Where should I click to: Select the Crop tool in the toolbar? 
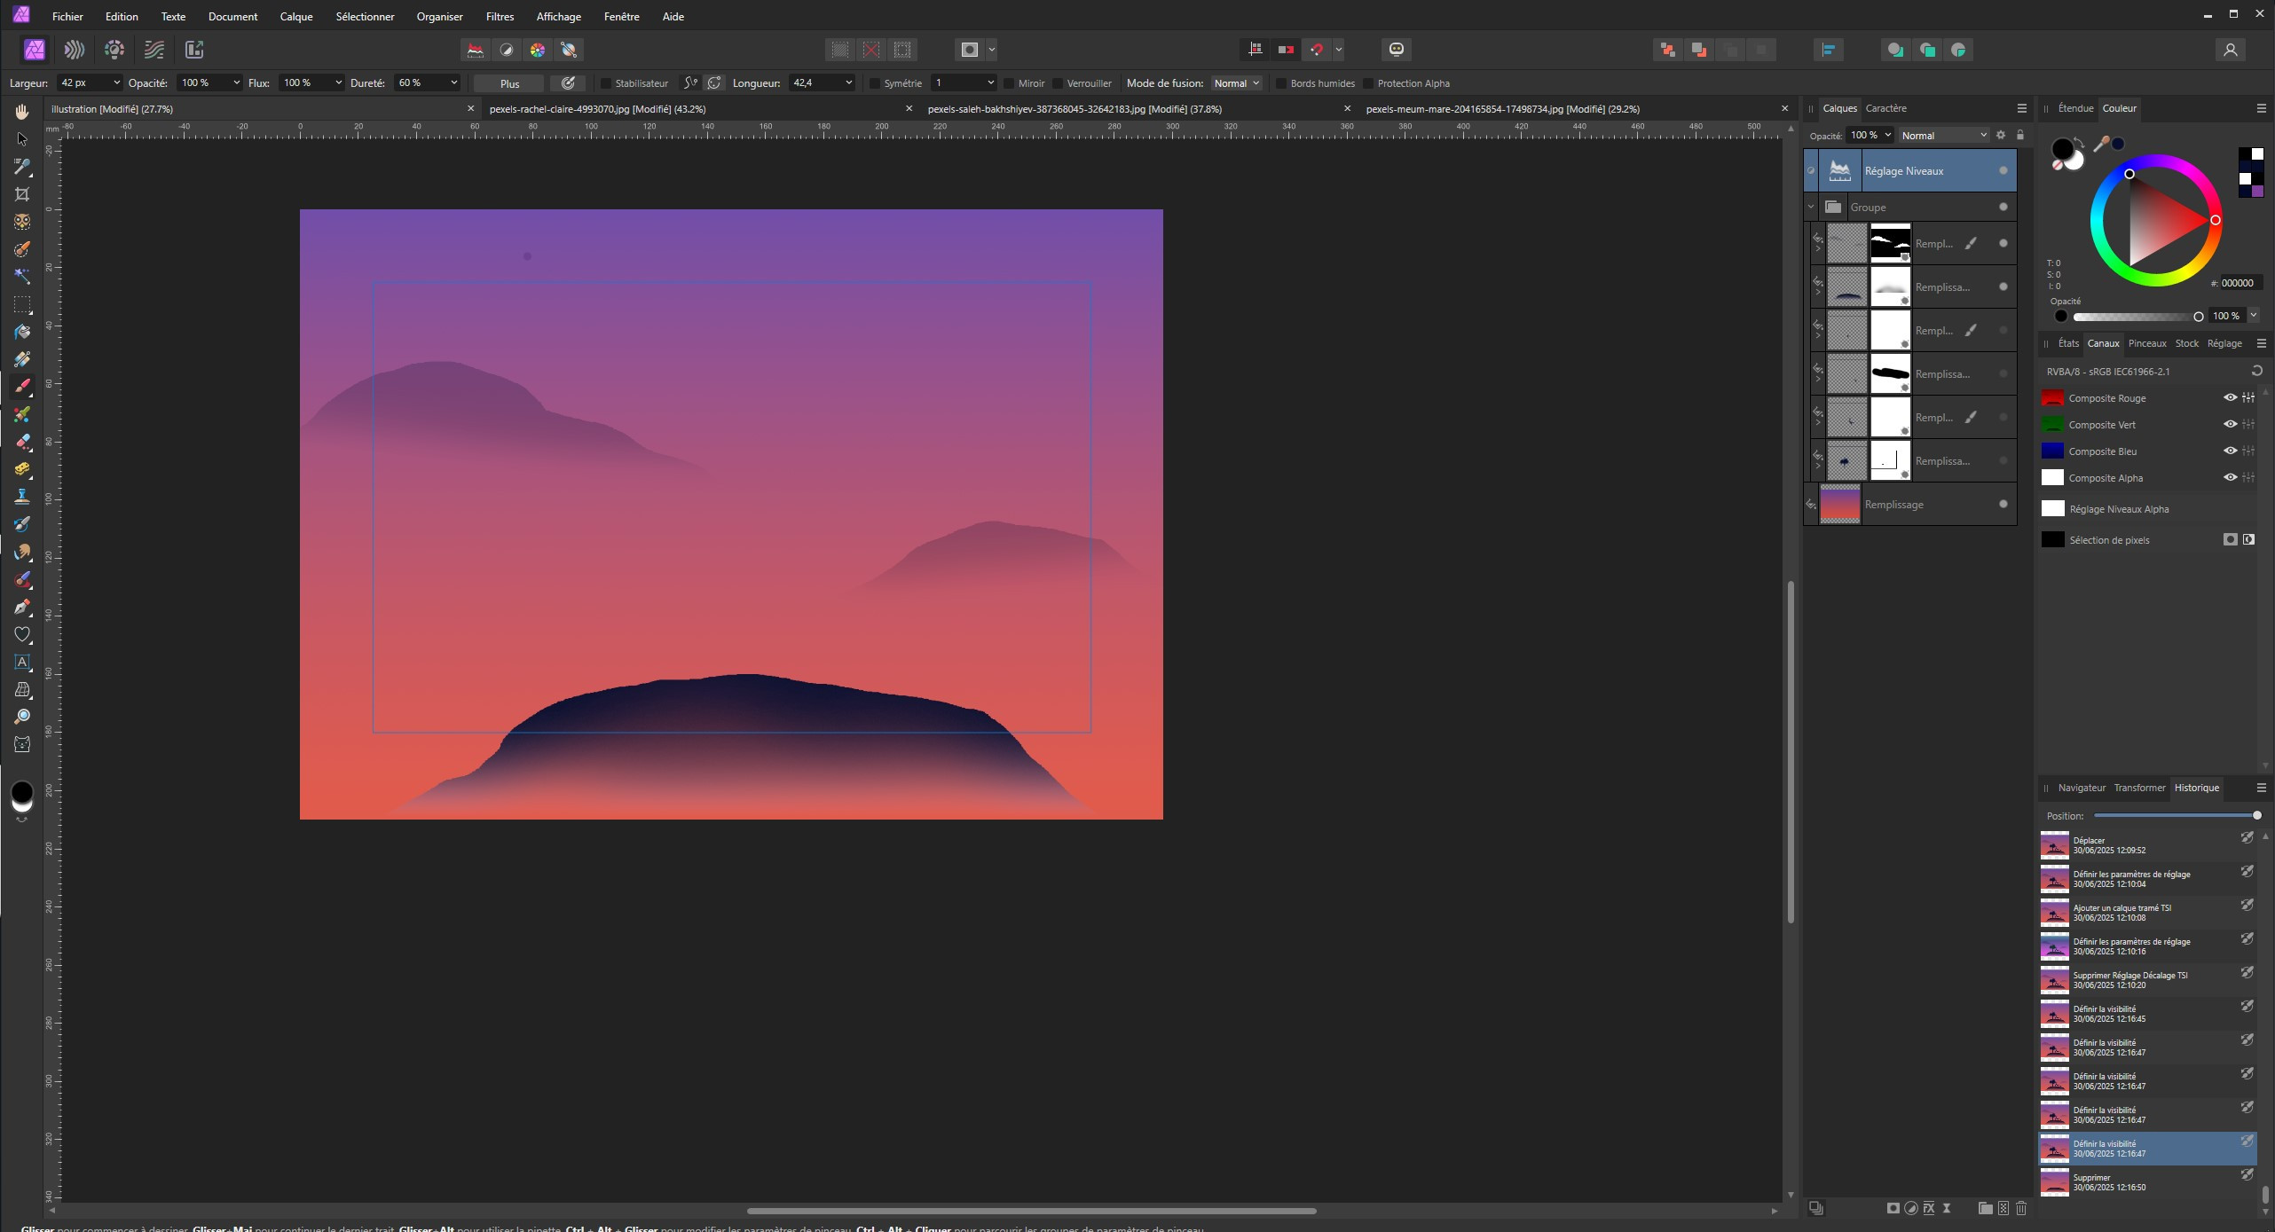[x=22, y=194]
